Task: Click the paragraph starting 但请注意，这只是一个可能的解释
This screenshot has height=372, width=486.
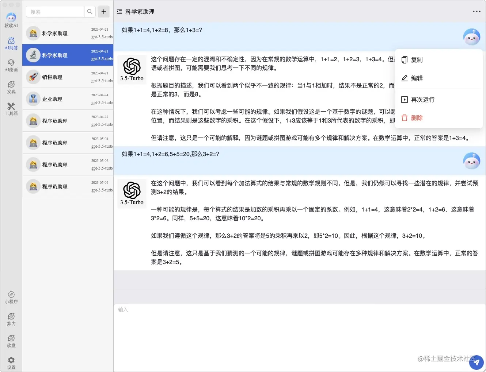Action: pos(310,138)
